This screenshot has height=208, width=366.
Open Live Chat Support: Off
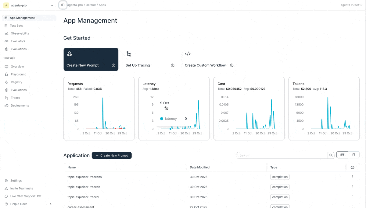26,196
